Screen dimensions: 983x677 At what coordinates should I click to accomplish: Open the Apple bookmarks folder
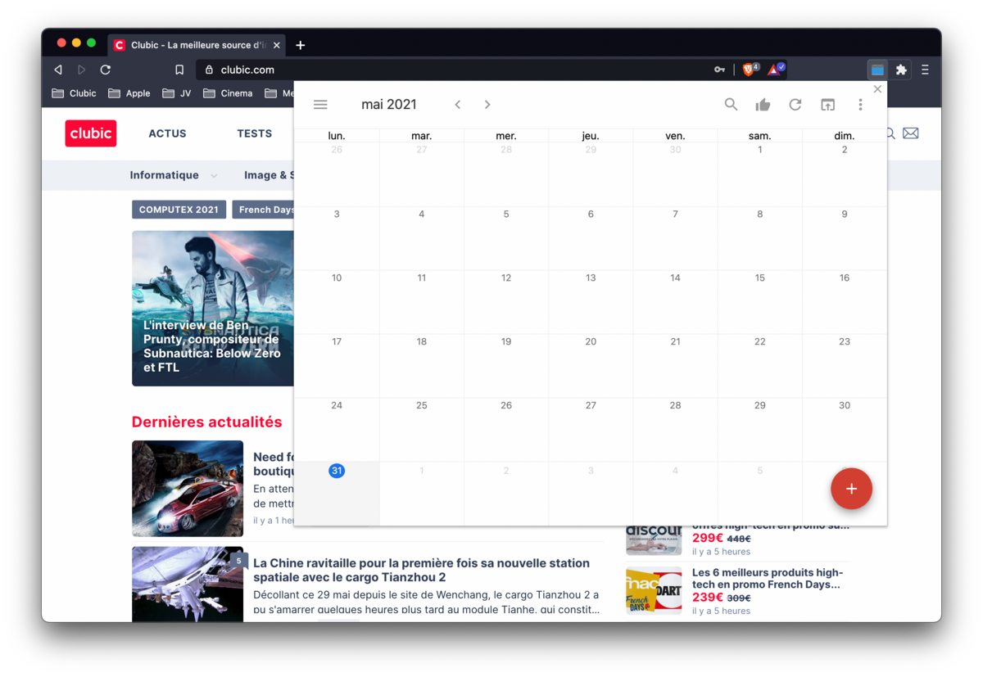pos(129,93)
